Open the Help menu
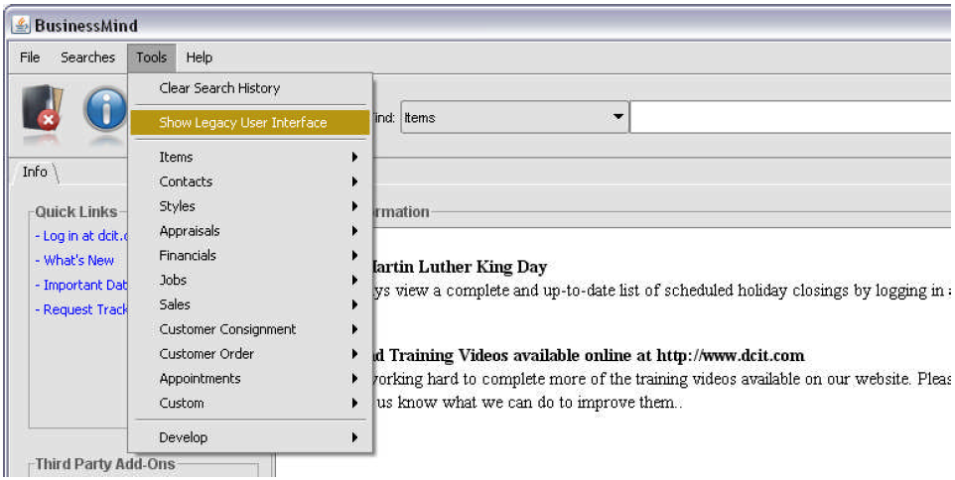Screen dimensions: 955x480 [x=200, y=58]
